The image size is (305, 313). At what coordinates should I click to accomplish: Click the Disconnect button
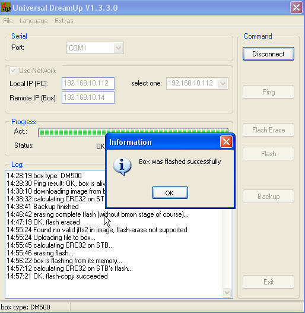pyautogui.click(x=268, y=53)
